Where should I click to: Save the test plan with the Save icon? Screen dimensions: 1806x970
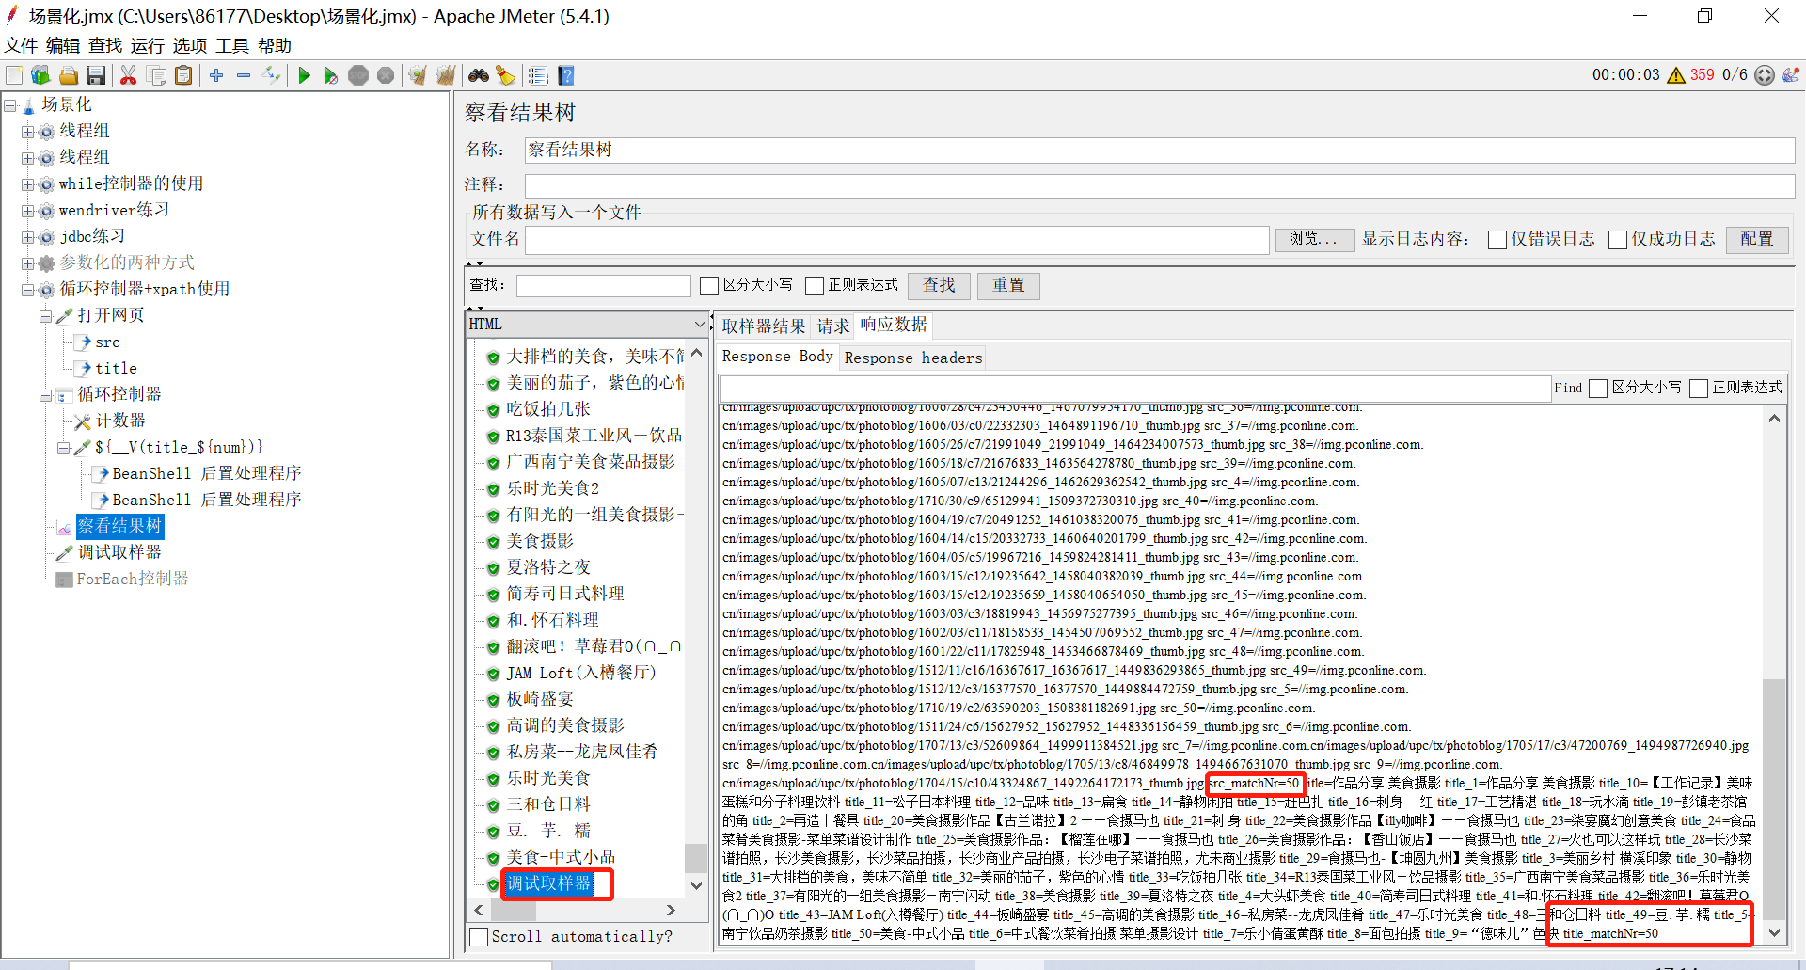96,75
